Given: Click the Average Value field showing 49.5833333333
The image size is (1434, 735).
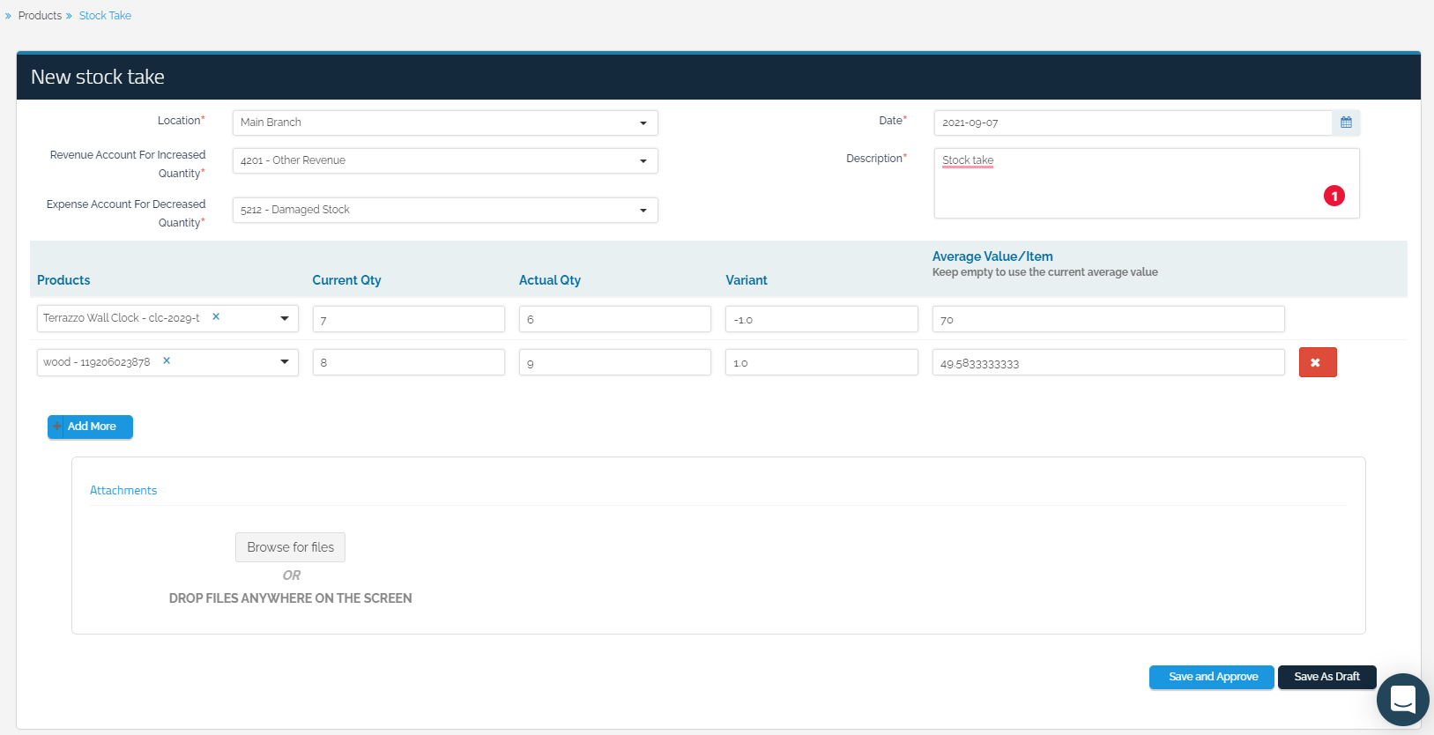Looking at the screenshot, I should pyautogui.click(x=1107, y=363).
